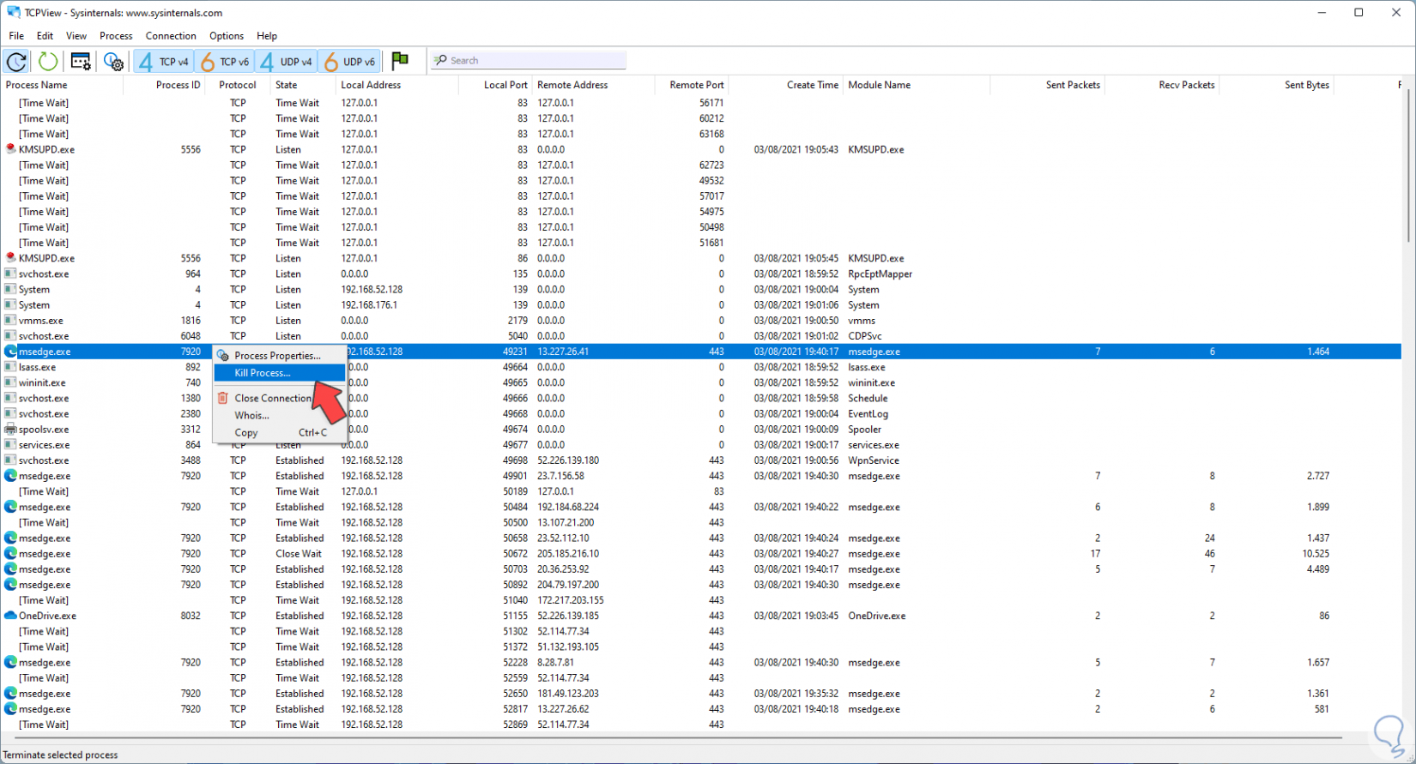The width and height of the screenshot is (1416, 764).
Task: Toggle the TCP v6 filter
Action: 224,62
